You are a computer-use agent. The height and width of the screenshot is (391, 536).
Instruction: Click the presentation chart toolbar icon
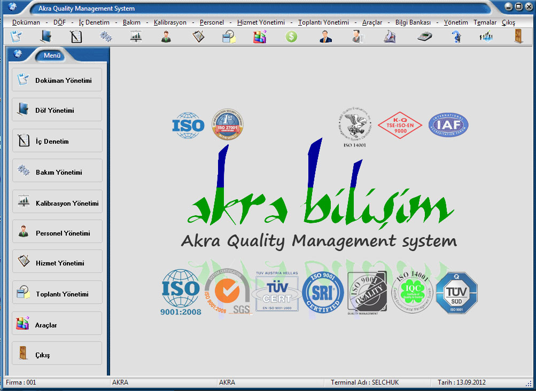(136, 36)
